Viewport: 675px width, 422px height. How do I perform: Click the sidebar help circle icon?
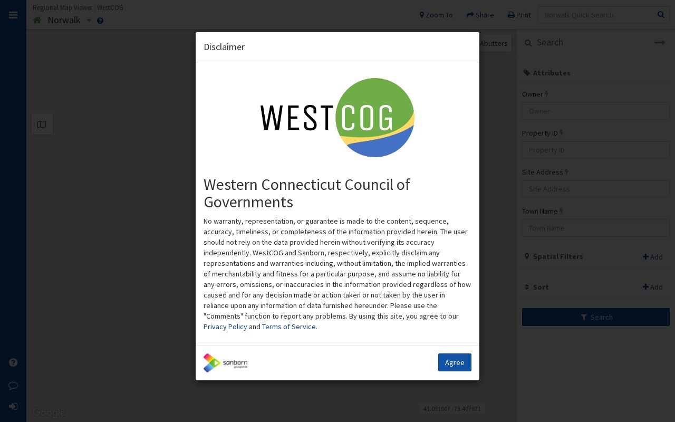pyautogui.click(x=13, y=362)
